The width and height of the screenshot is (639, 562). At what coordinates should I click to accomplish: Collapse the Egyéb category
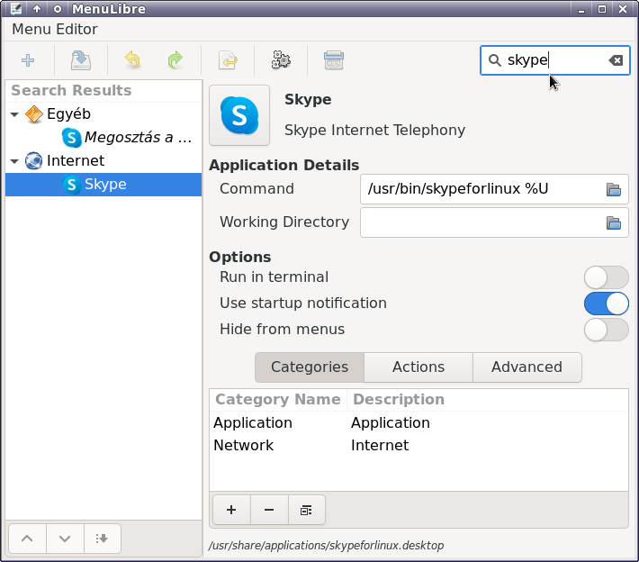pyautogui.click(x=14, y=114)
